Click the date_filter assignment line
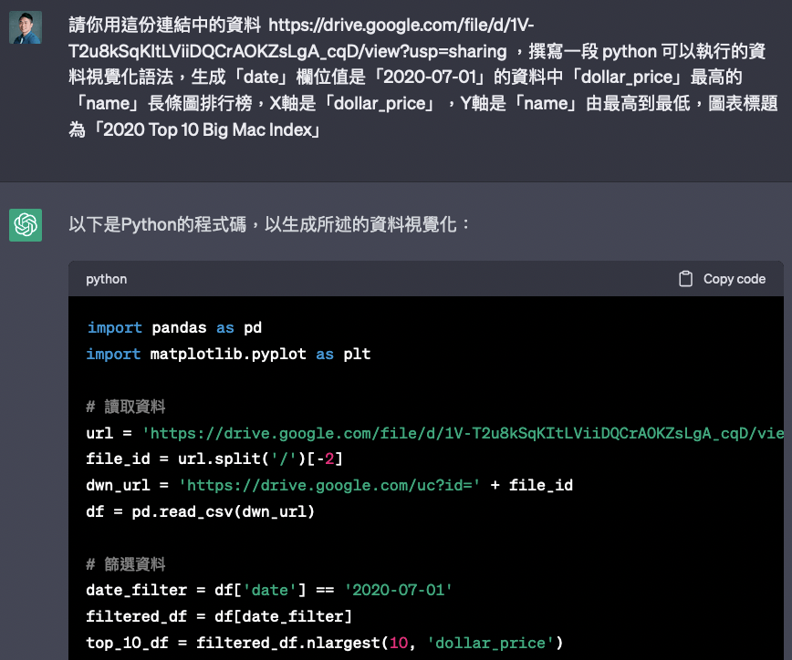792x660 pixels. [269, 591]
